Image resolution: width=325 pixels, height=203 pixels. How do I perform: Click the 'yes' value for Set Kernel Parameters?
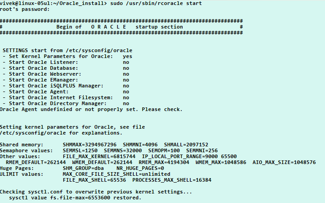click(127, 56)
